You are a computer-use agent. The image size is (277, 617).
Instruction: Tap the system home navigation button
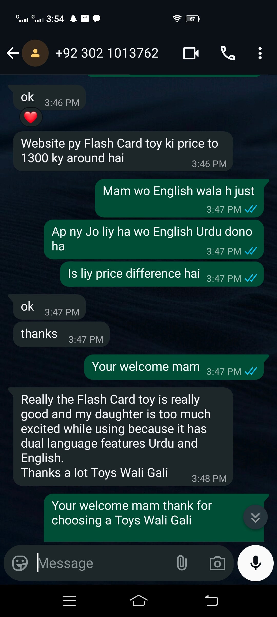click(138, 601)
